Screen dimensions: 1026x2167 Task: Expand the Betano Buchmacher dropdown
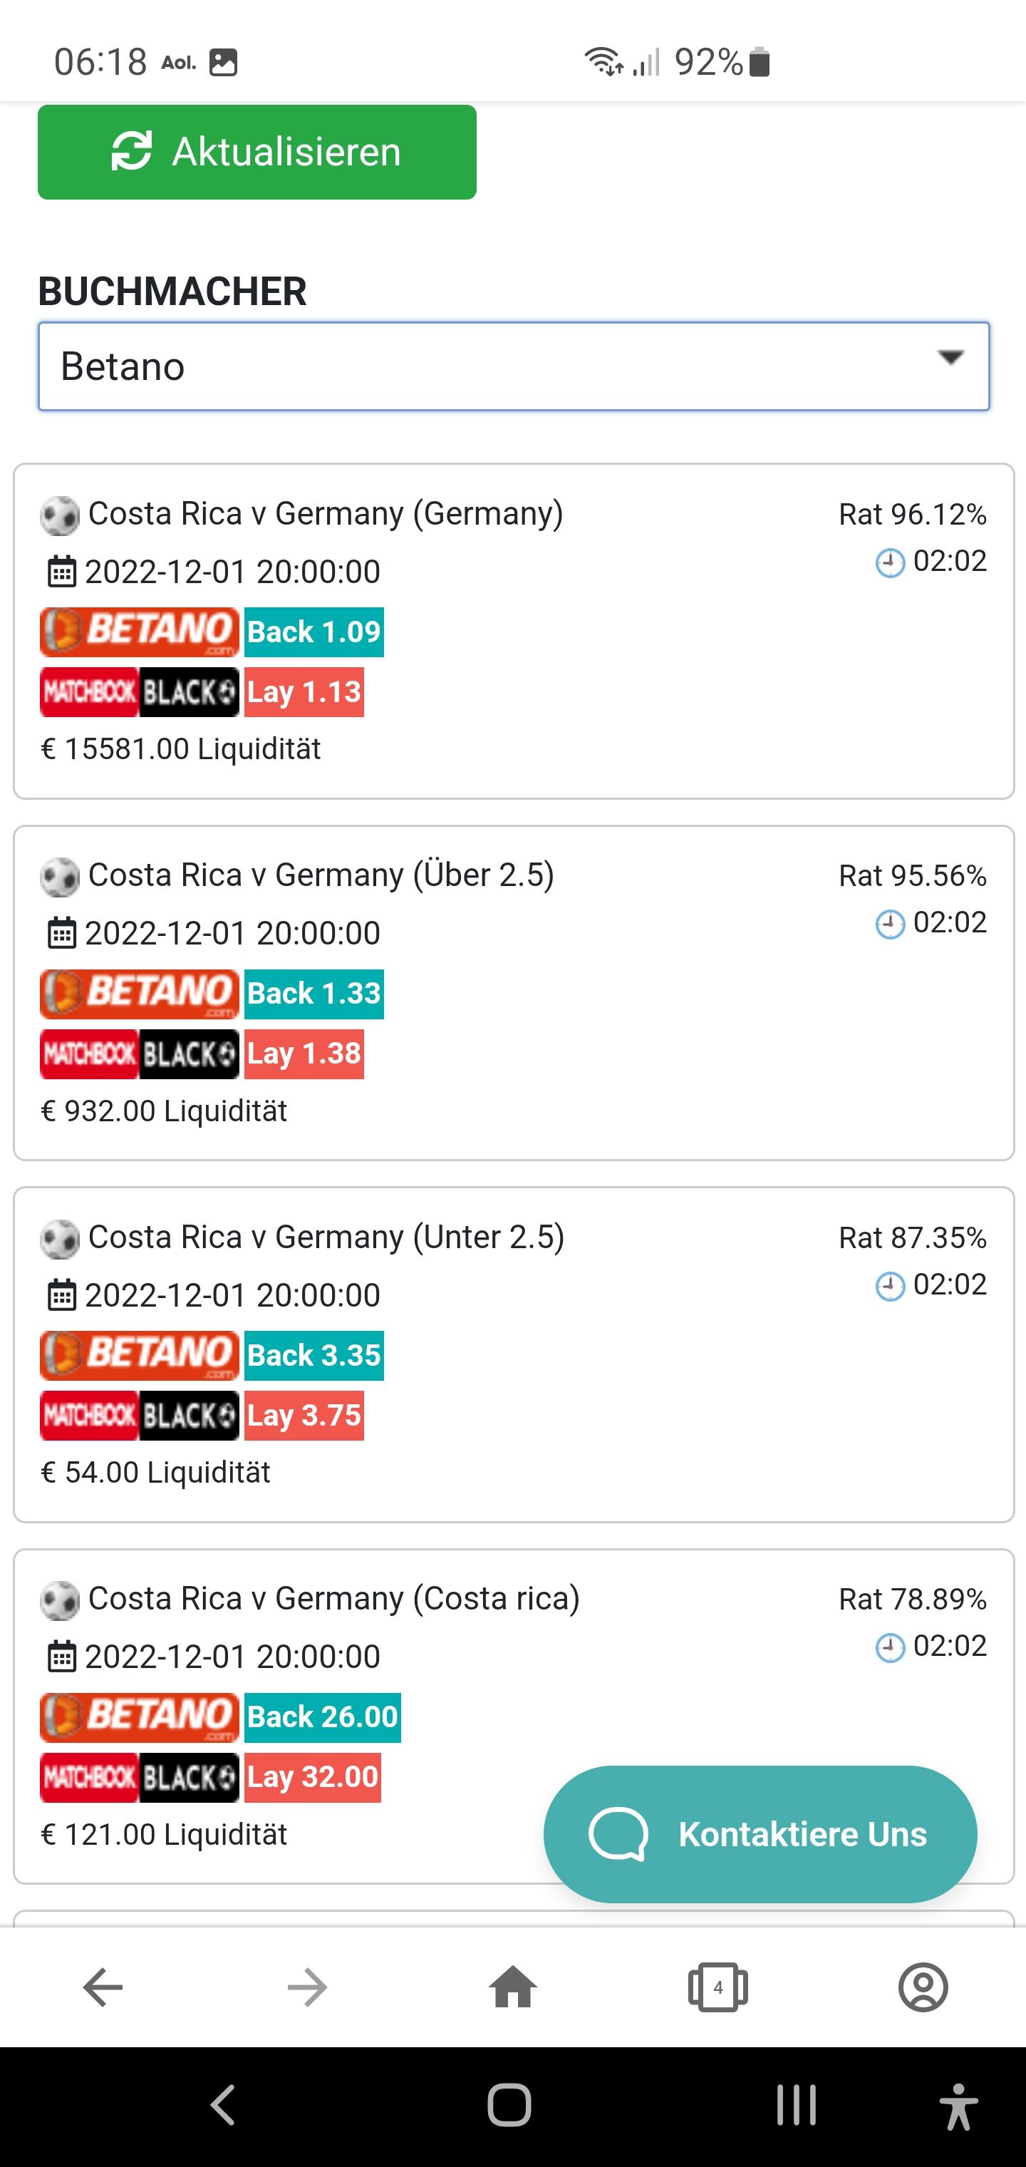pos(514,367)
